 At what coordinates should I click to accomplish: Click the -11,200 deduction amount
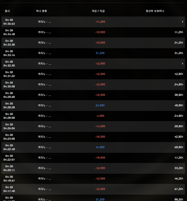(x=100, y=22)
